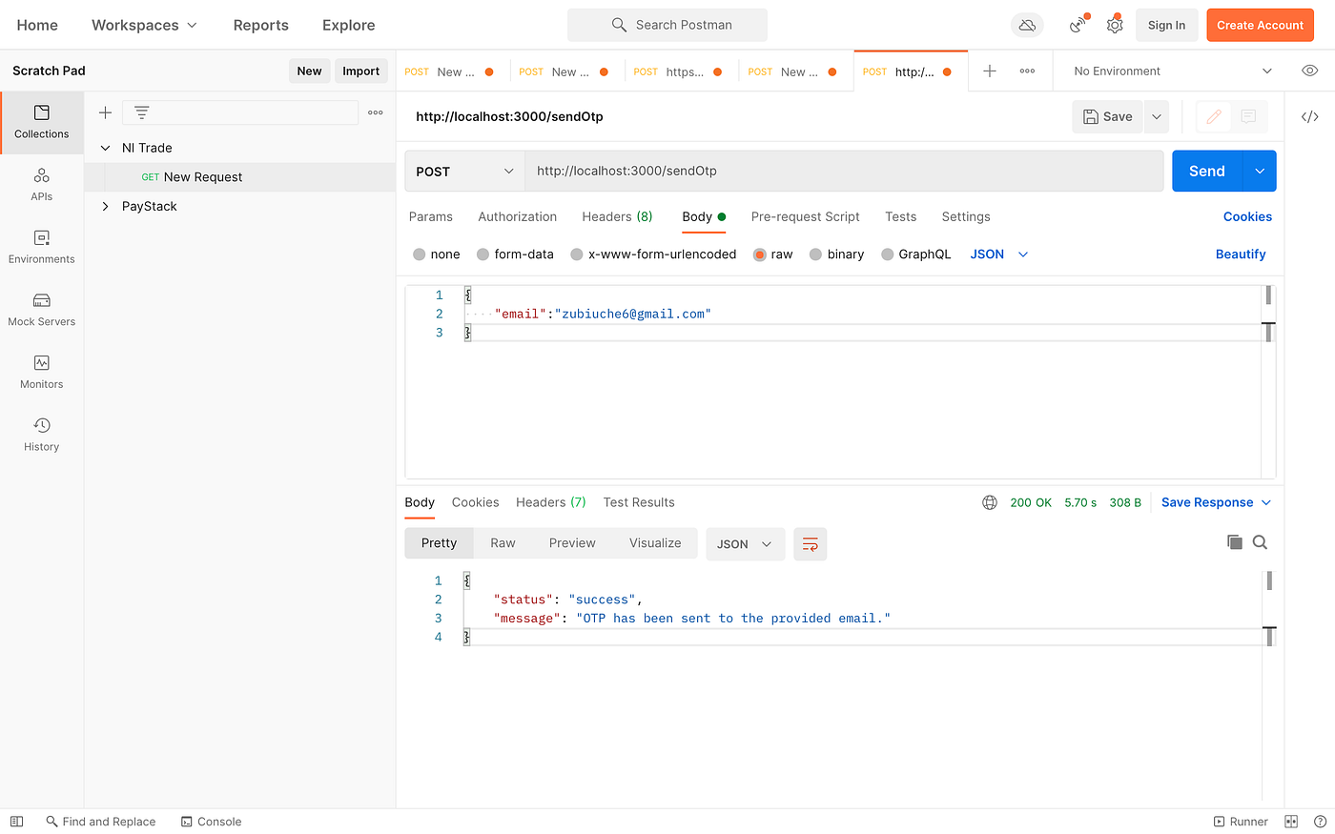
Task: Open the Monitors panel
Action: [41, 371]
